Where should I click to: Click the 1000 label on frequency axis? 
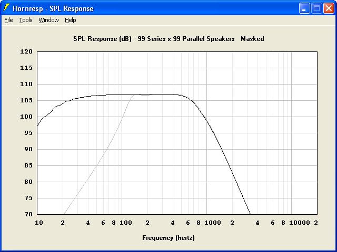(x=213, y=223)
